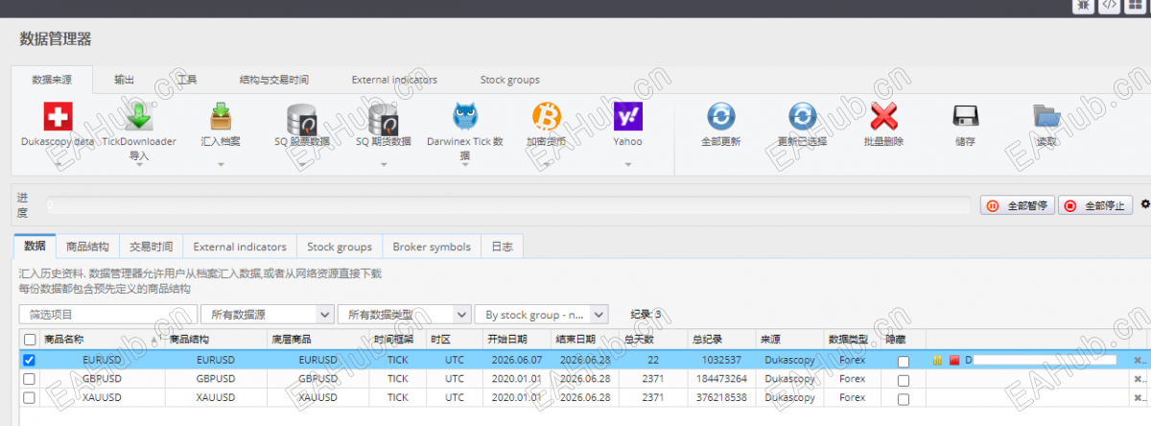Expand 汇入档案 dropdown arrow
This screenshot has width=1151, height=426.
tap(221, 163)
